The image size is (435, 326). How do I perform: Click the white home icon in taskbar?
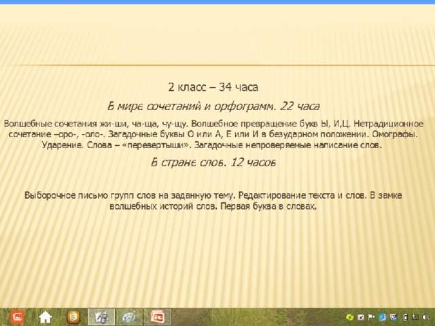[46, 317]
